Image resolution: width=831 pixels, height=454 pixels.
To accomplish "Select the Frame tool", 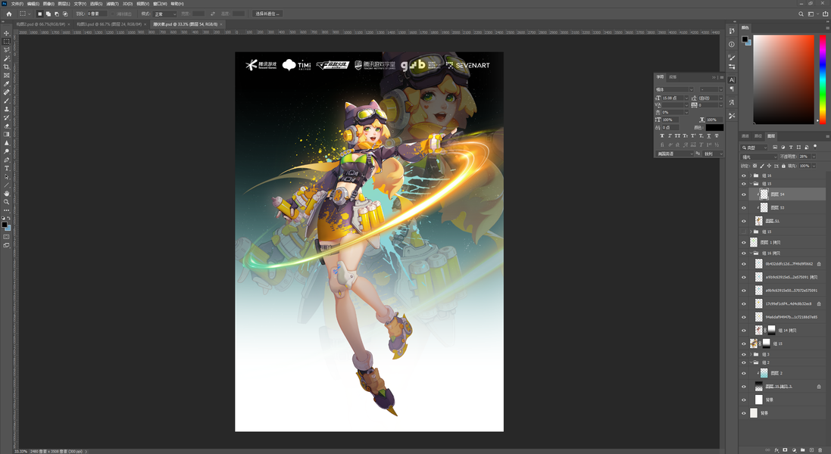I will (6, 75).
